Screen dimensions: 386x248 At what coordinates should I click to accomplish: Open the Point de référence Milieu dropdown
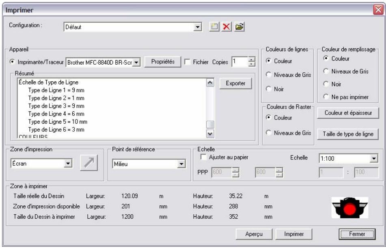point(182,164)
